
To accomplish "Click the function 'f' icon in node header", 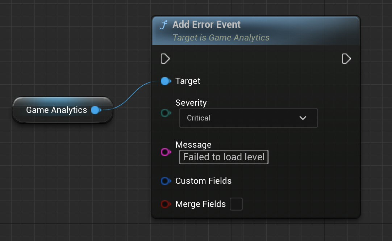I will tap(164, 25).
